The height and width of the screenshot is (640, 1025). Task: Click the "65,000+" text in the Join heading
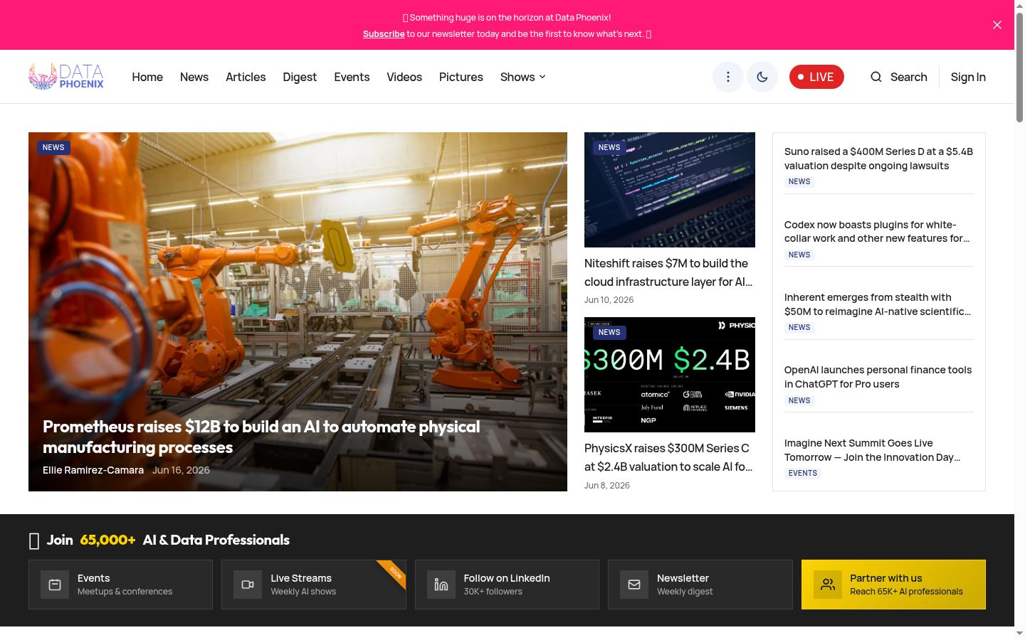[x=107, y=540]
